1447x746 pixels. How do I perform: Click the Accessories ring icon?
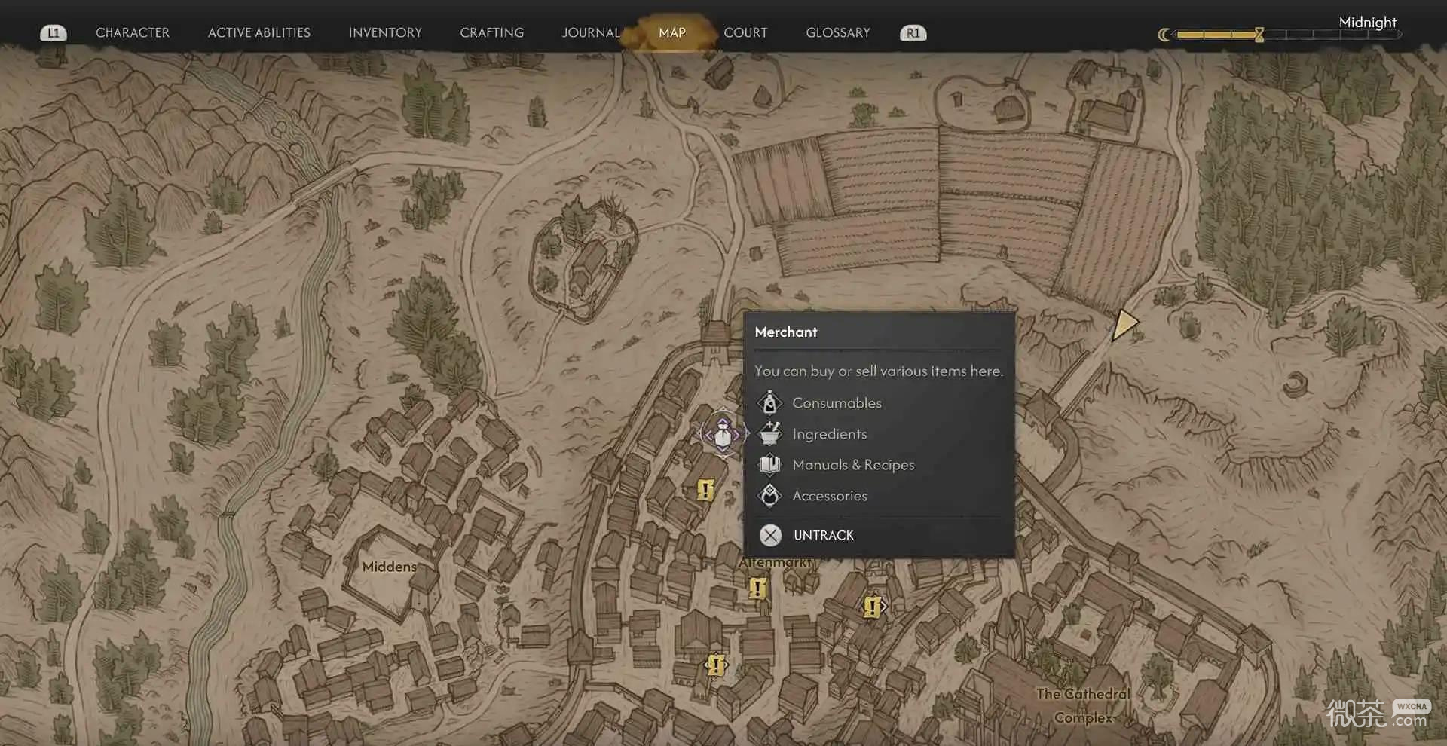click(769, 496)
